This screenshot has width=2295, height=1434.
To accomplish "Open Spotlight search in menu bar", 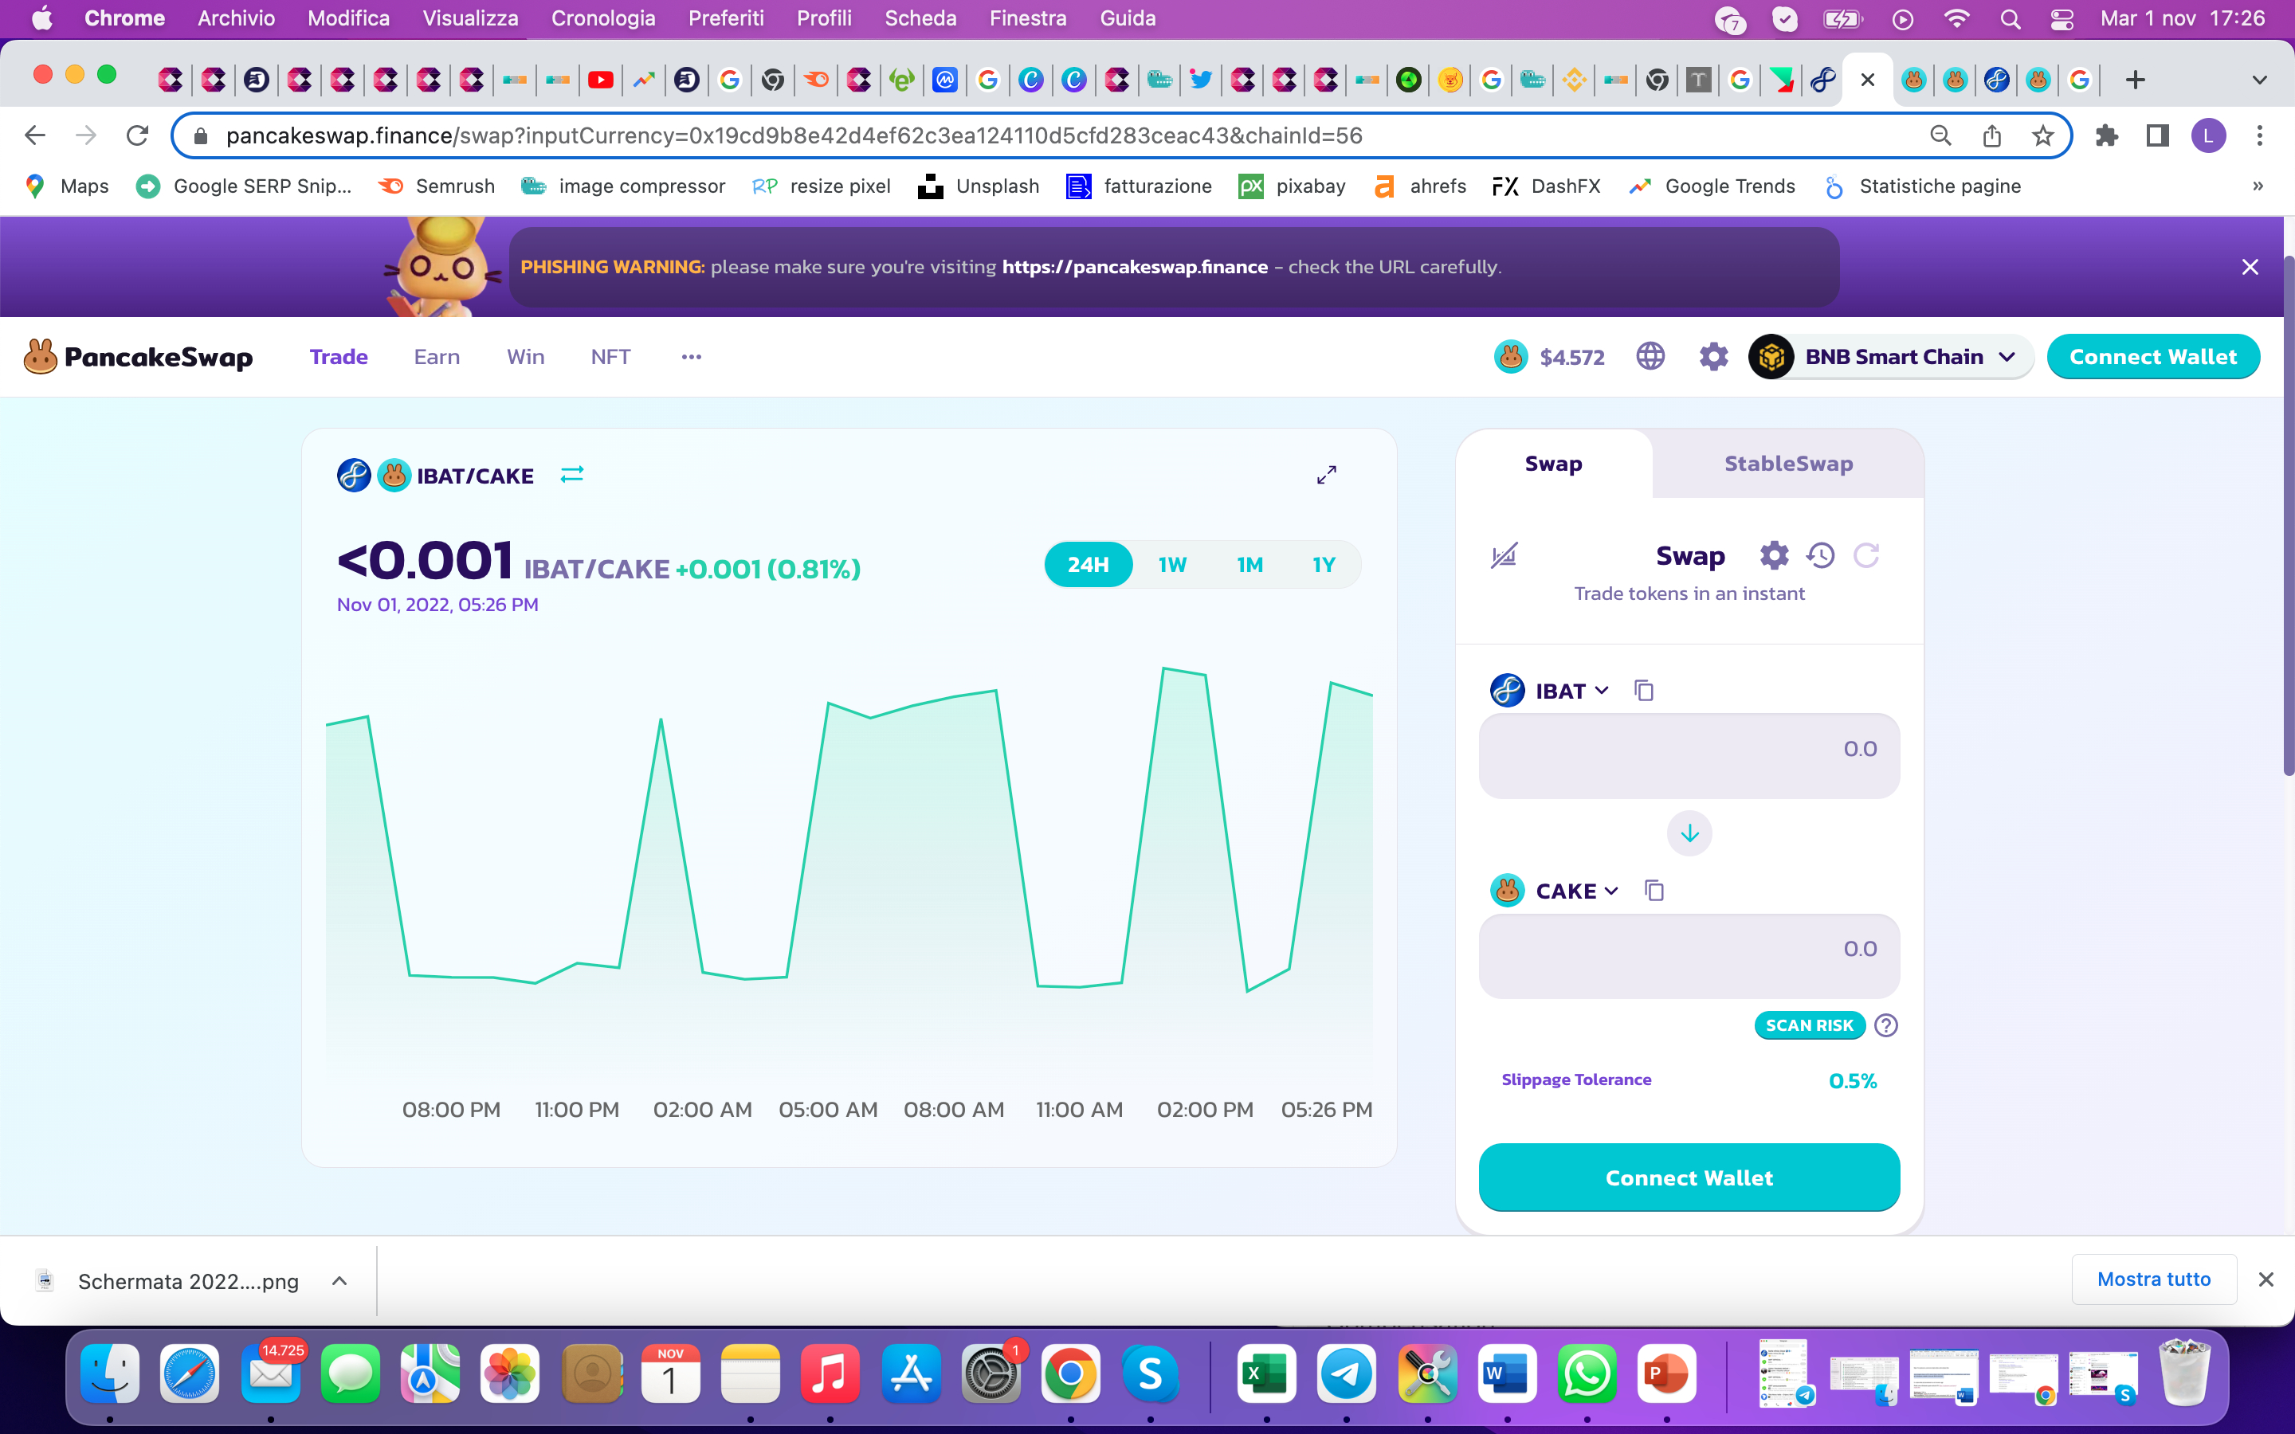I will point(2010,18).
